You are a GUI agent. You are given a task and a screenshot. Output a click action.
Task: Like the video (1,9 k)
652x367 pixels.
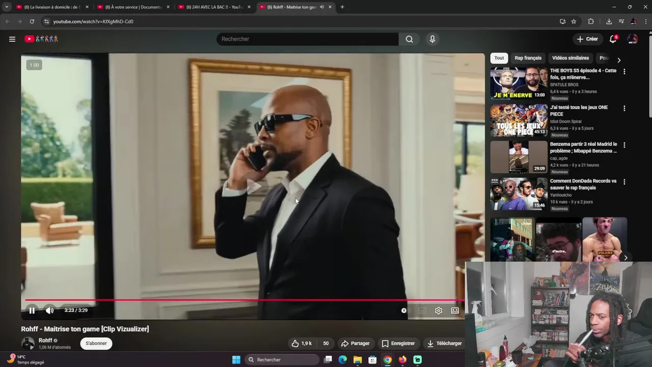[x=302, y=344]
